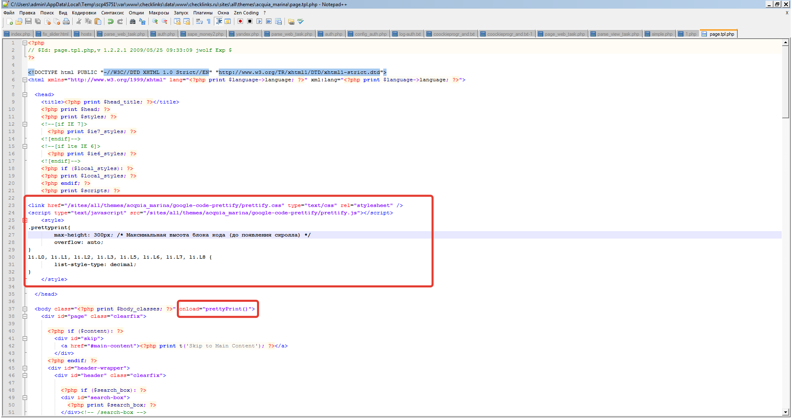Screen dimensions: 792x418
Task: Toggle word wrap toolbar button
Action: (x=199, y=22)
